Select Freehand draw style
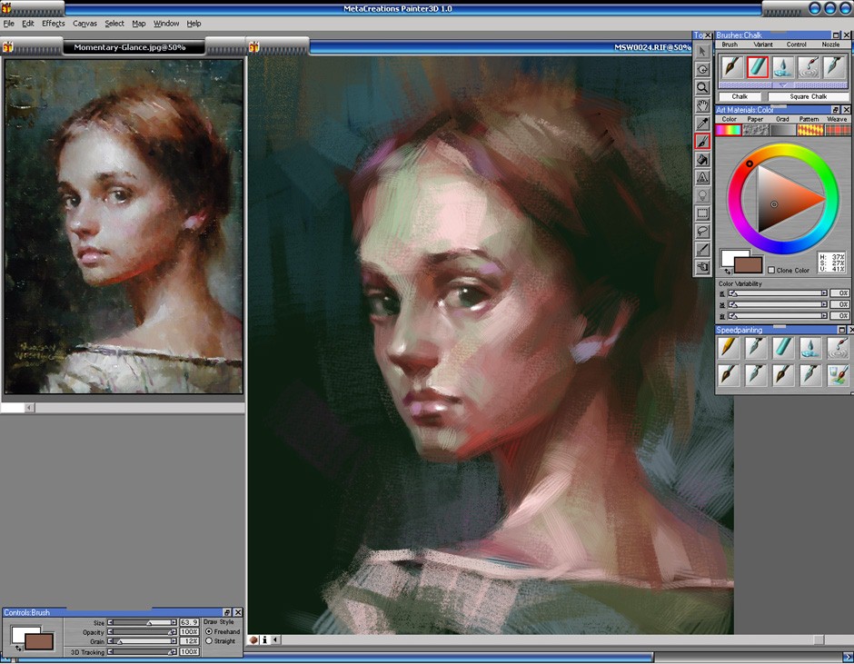 click(x=209, y=631)
